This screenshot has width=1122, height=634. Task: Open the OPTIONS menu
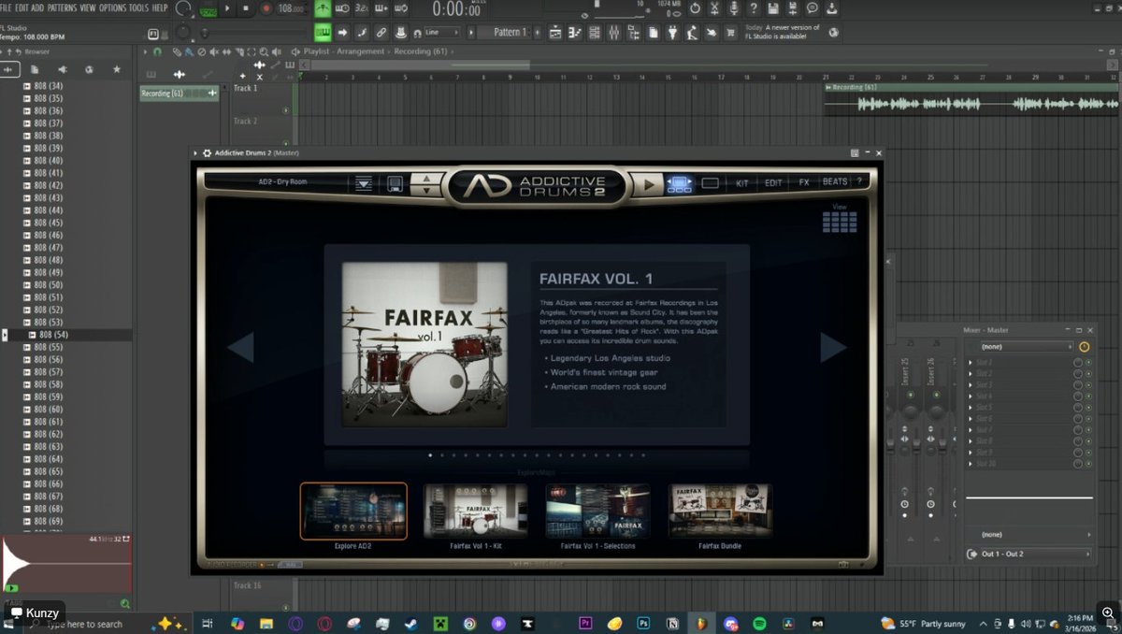point(112,7)
